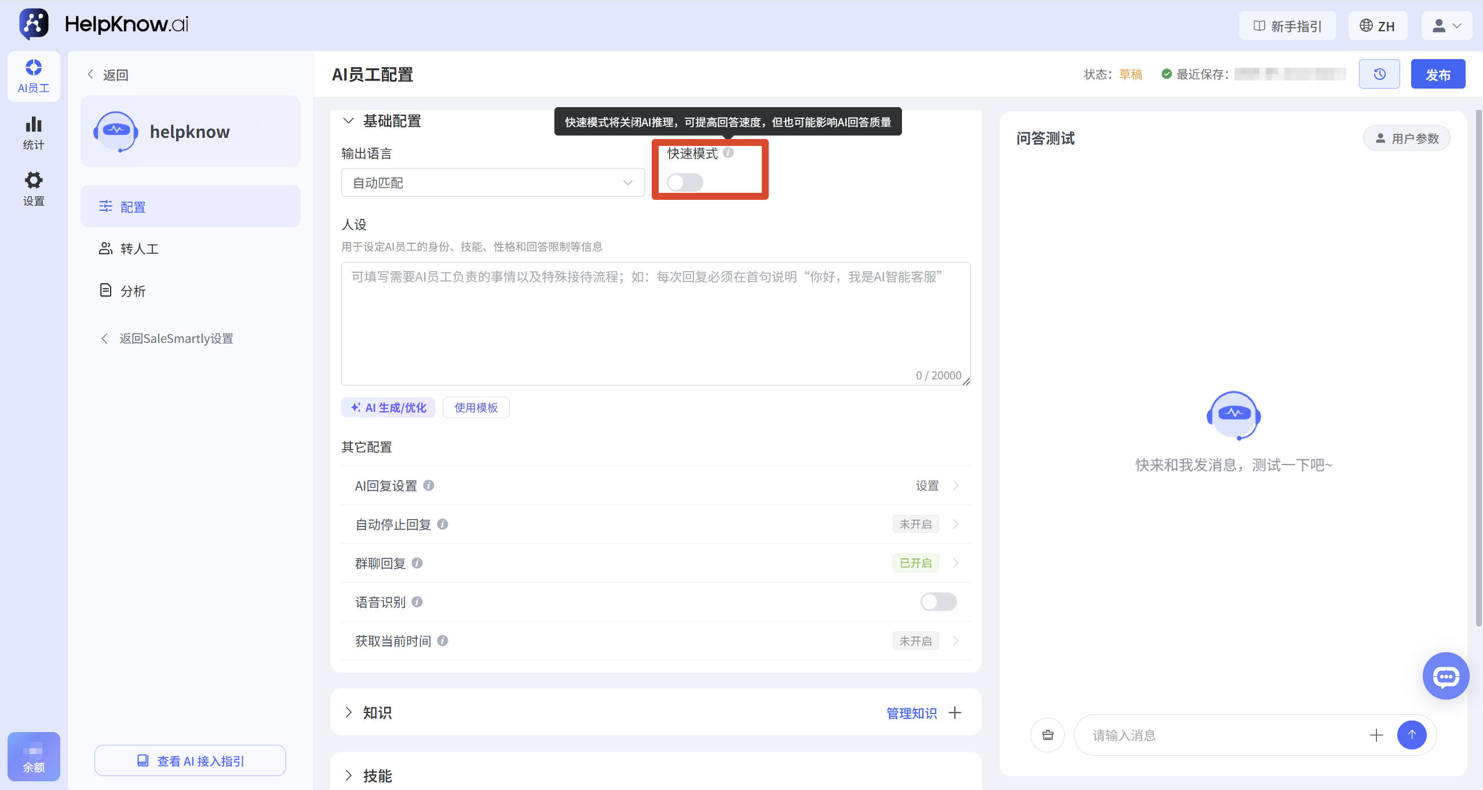Collapse the 基础配置 section
Screen dimensions: 1483x790
(x=348, y=120)
